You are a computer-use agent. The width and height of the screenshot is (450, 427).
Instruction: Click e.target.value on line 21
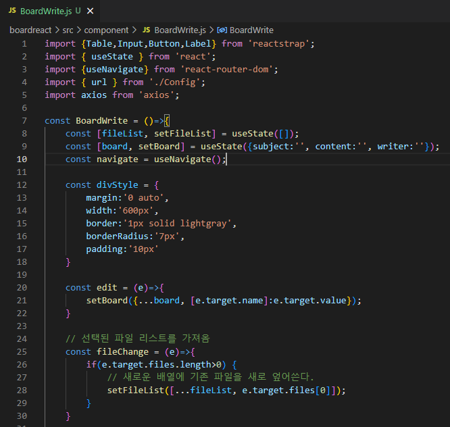pyautogui.click(x=310, y=301)
